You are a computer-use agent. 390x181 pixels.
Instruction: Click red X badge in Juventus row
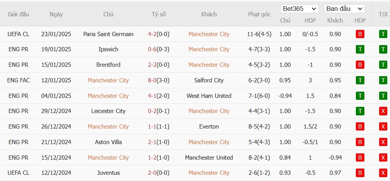(x=383, y=172)
